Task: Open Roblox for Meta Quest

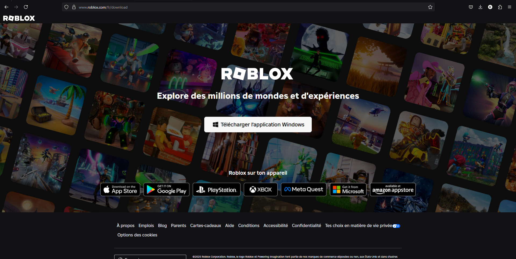Action: tap(303, 189)
